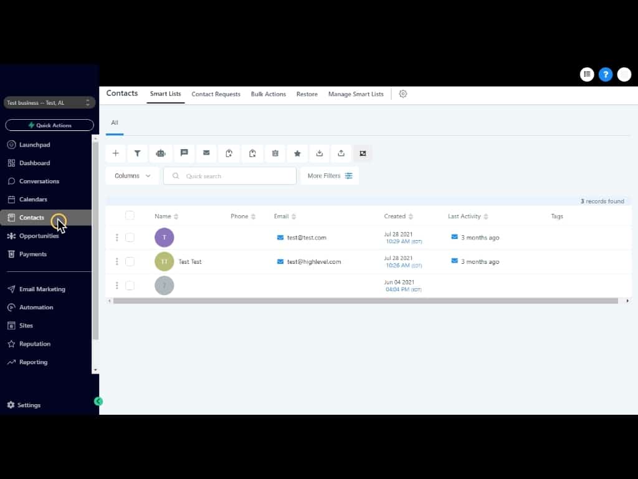The height and width of the screenshot is (479, 638).
Task: Toggle the select all contacts checkbox
Action: [x=130, y=216]
